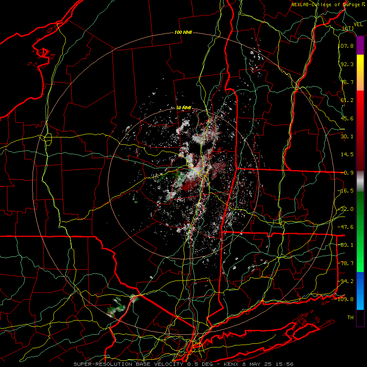Select the 14.5 legend value
Image resolution: width=367 pixels, height=367 pixels.
pyautogui.click(x=347, y=155)
